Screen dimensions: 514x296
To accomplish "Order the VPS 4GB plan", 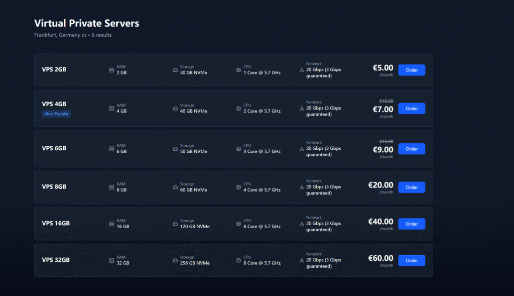I will click(x=411, y=109).
